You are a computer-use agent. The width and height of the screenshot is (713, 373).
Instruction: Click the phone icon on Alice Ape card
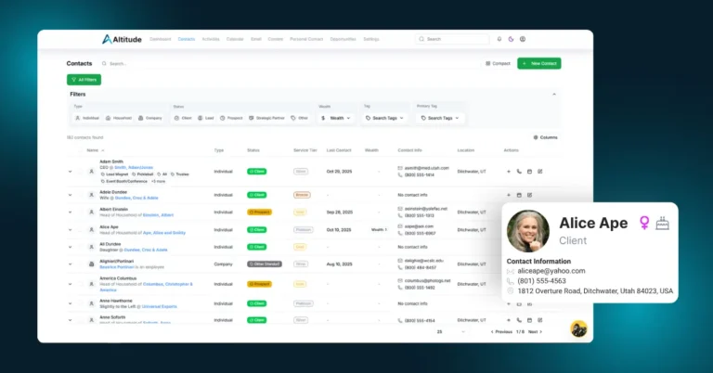tap(511, 281)
